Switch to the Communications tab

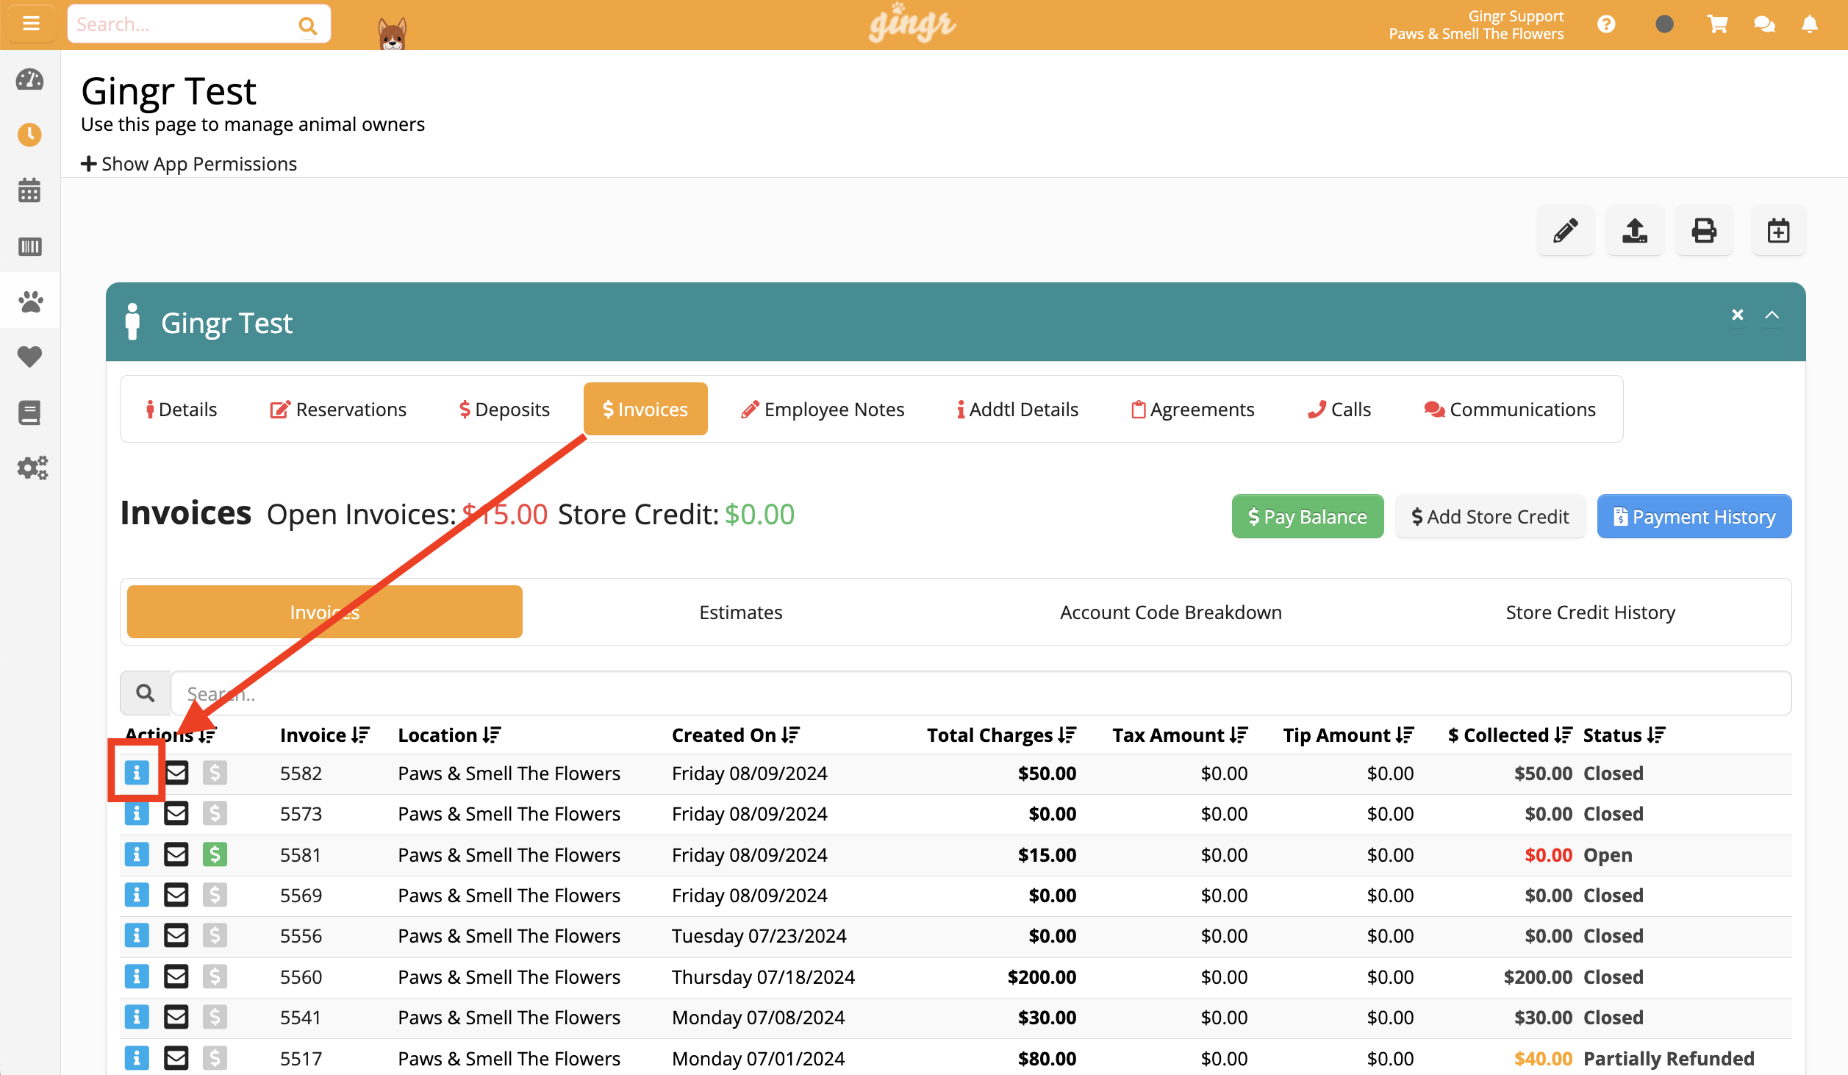coord(1510,410)
